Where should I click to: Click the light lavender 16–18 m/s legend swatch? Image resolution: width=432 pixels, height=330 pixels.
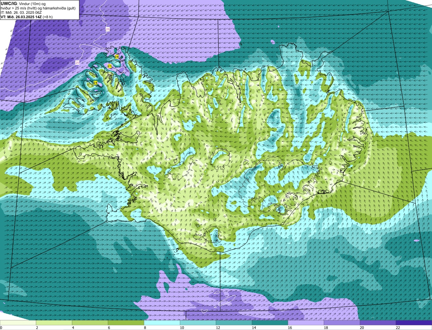(306, 323)
